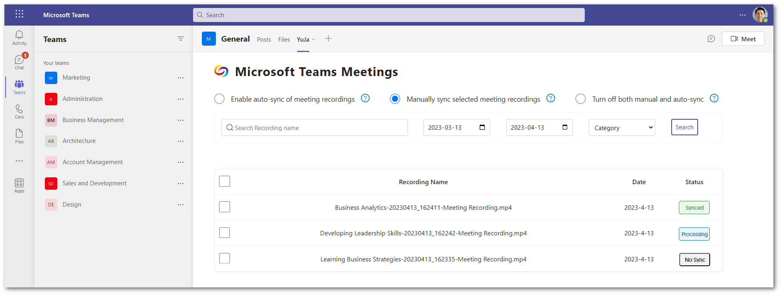Click Business Analytics recording file name
The image size is (781, 295).
(423, 208)
